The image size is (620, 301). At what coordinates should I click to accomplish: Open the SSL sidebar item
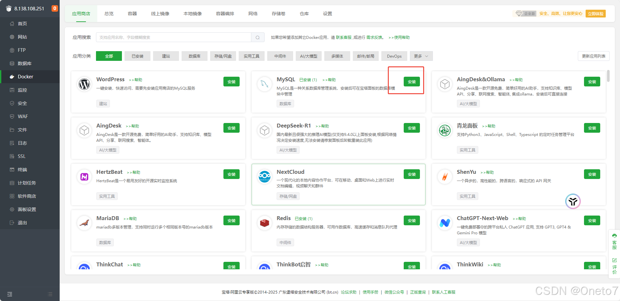coord(30,156)
